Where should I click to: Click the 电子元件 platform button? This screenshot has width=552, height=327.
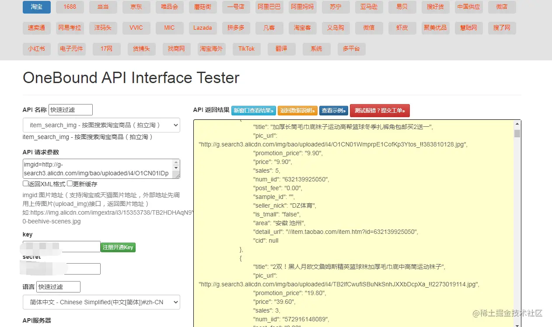[72, 49]
